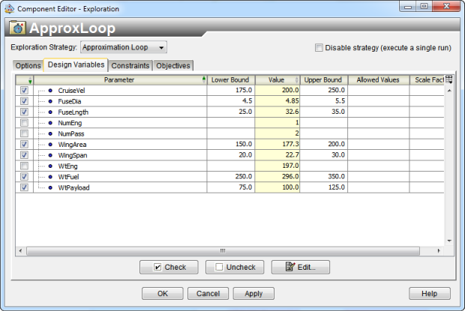
Task: Click the Parameter column sort arrow
Action: tap(204, 79)
